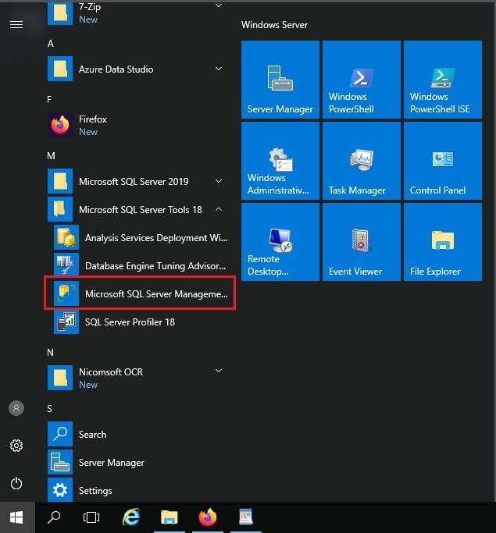
Task: Switch to Firefox on the taskbar
Action: [x=208, y=517]
